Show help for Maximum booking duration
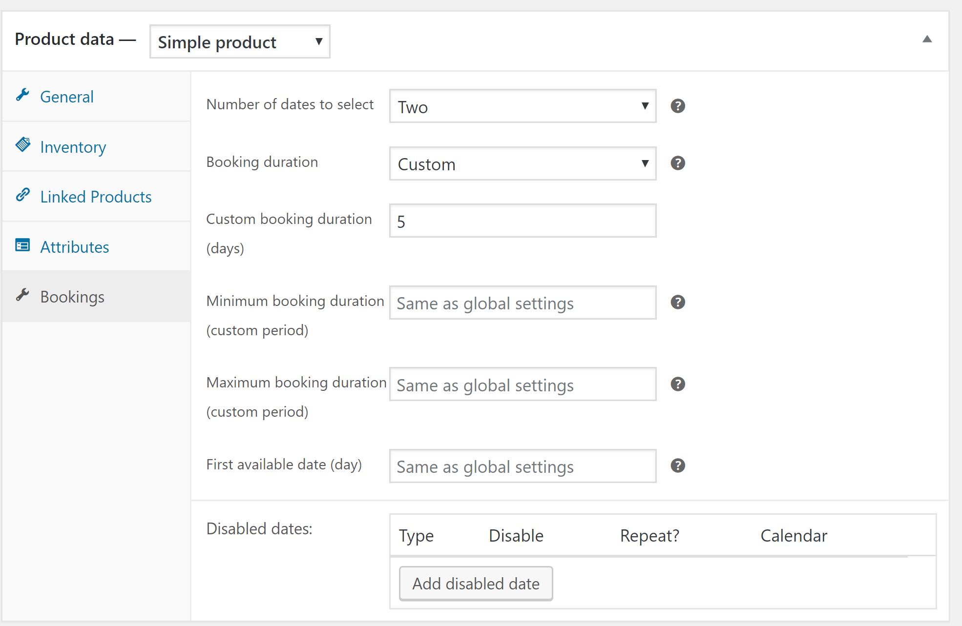962x626 pixels. pyautogui.click(x=677, y=384)
